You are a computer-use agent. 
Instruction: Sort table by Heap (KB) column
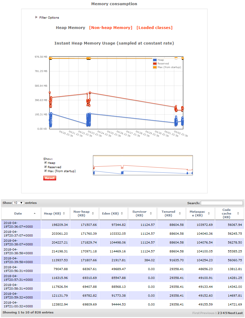(55, 213)
